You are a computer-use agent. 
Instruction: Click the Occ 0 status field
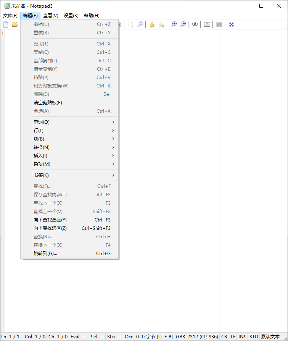coord(132,337)
